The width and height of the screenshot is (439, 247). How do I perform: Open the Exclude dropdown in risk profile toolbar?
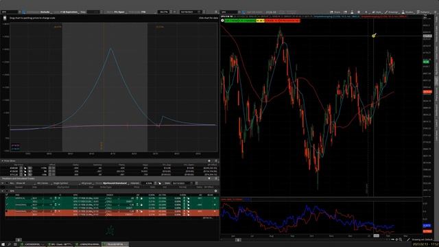coord(46,12)
